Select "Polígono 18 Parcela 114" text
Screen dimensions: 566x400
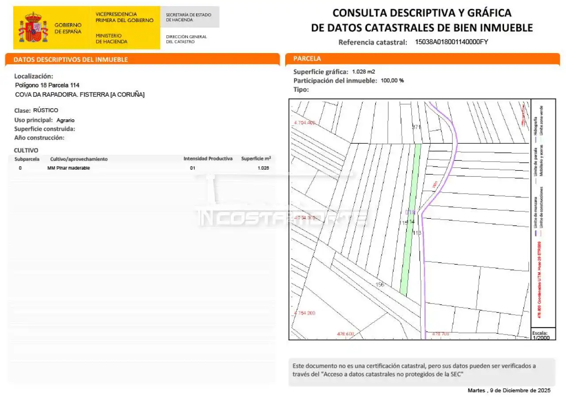coord(47,85)
